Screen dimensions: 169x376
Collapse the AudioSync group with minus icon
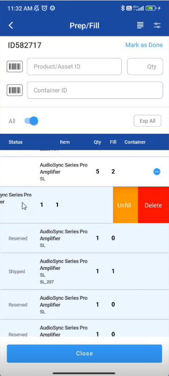(x=157, y=172)
